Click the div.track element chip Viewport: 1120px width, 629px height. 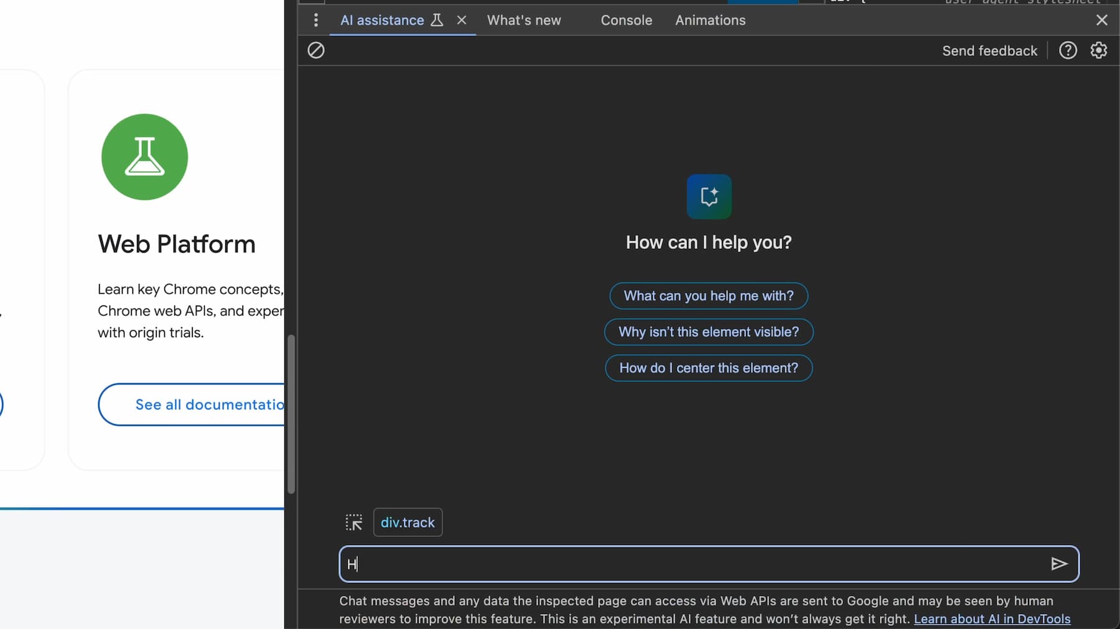408,523
